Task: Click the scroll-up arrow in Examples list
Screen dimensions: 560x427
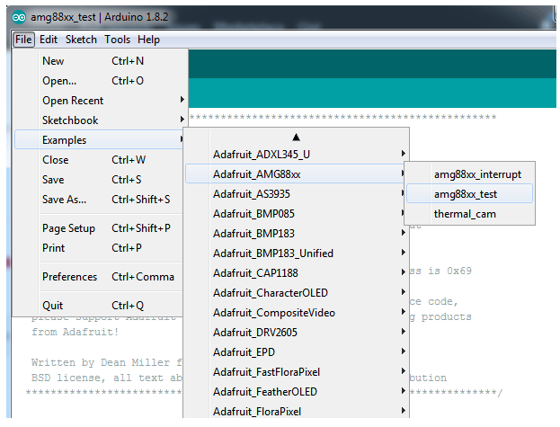Action: [x=296, y=138]
